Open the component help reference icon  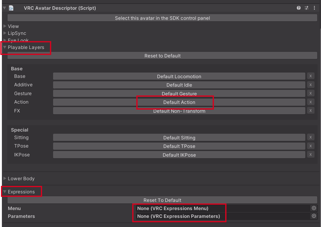point(298,8)
